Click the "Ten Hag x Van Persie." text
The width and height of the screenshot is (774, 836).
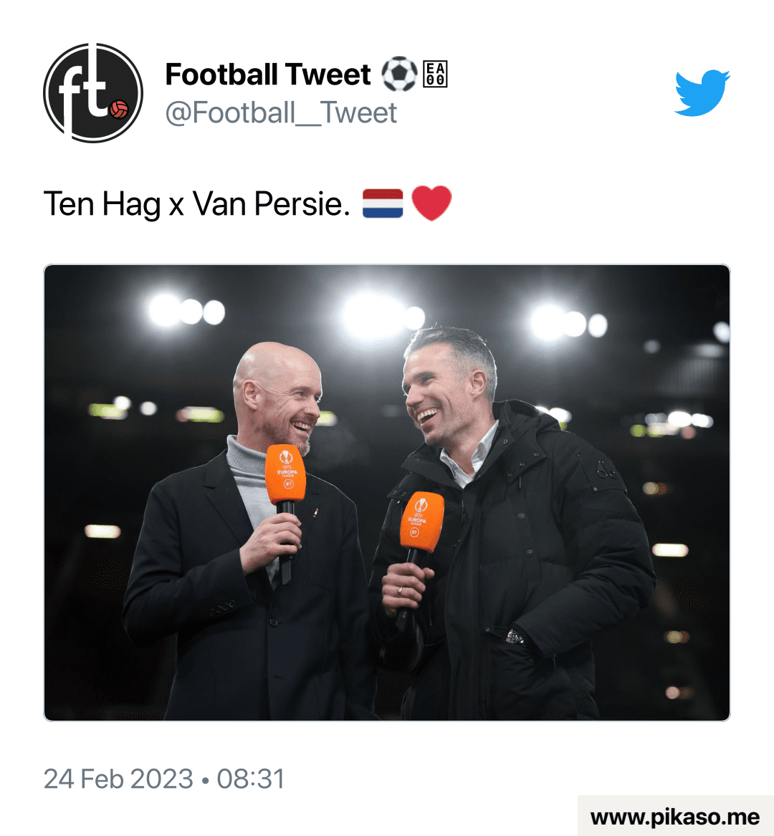click(x=197, y=204)
